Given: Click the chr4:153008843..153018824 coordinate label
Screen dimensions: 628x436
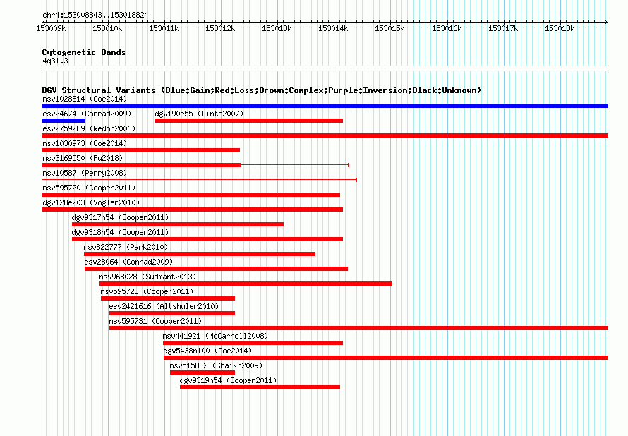Looking at the screenshot, I should click(x=95, y=16).
